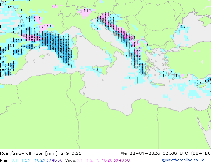211x163 pixels.
Task: Select the Snow legend value 5
Action: pos(98,160)
